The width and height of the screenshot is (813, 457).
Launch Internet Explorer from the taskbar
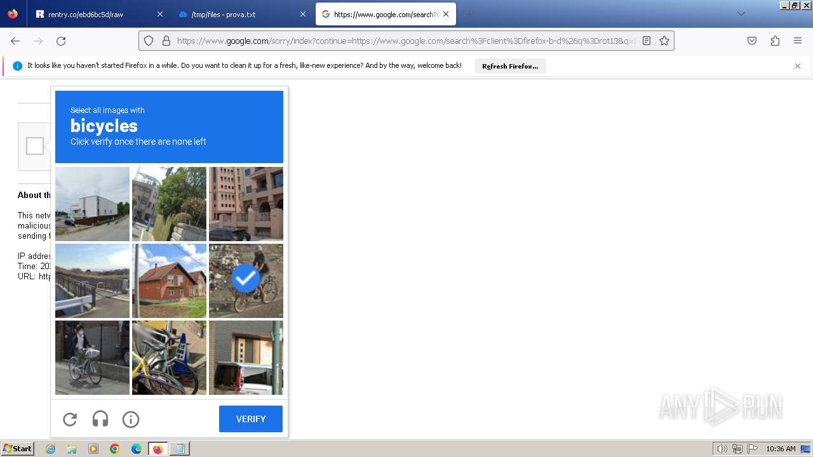pyautogui.click(x=50, y=449)
